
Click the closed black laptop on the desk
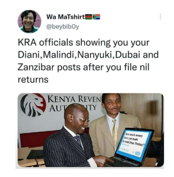pos(35,154)
